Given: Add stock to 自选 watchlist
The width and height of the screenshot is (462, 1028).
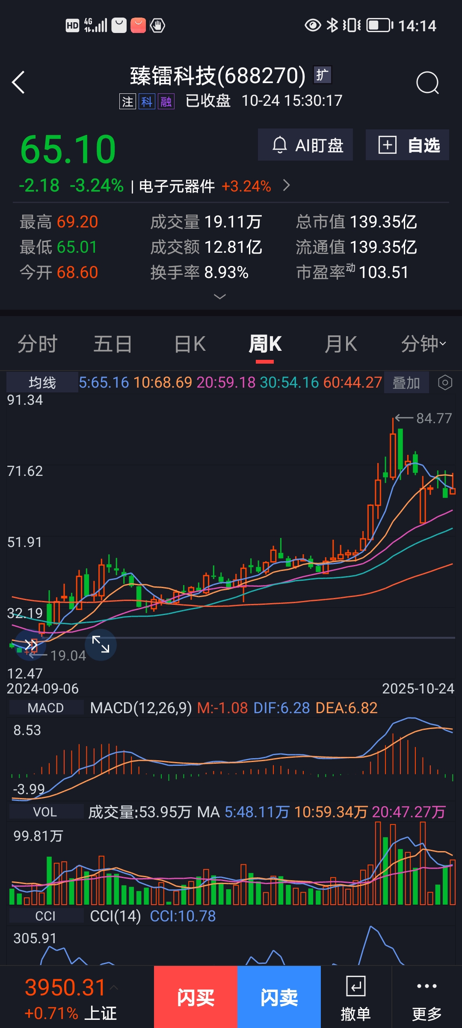Looking at the screenshot, I should 407,145.
